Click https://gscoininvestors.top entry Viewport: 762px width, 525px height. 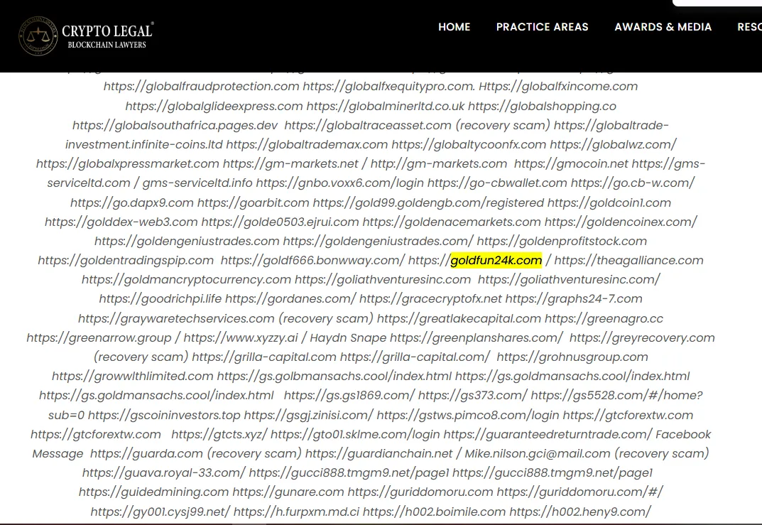point(164,415)
